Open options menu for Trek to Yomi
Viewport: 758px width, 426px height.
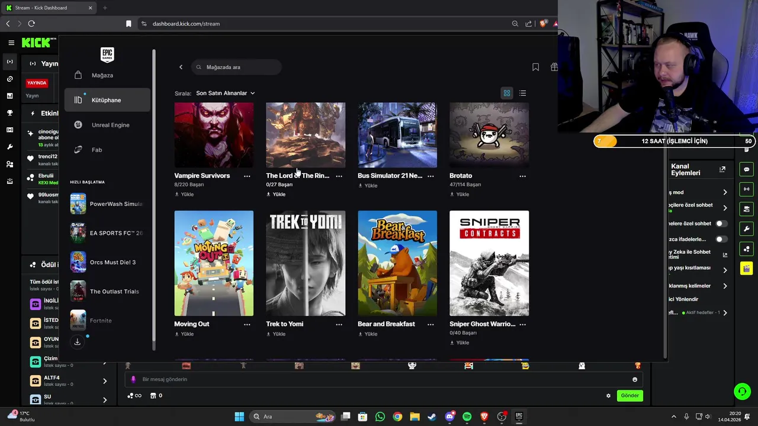click(339, 324)
